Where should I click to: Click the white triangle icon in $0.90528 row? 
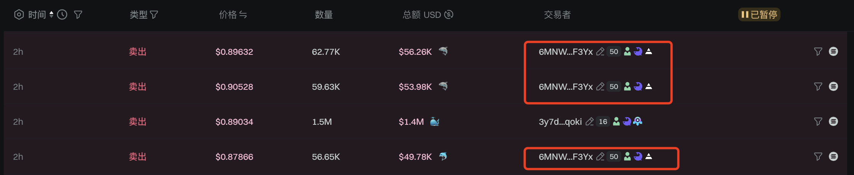click(x=649, y=87)
